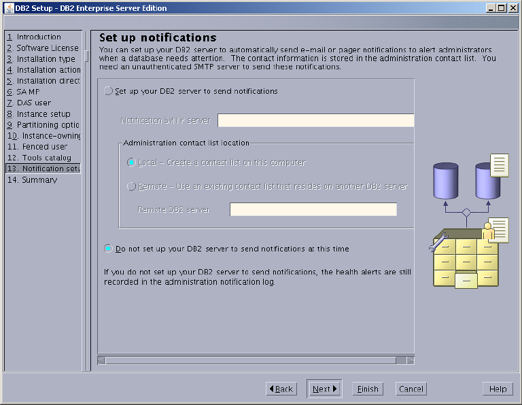Viewport: 522px width, 405px height.
Task: Open step 10 Instance-owning user
Action: [43, 136]
